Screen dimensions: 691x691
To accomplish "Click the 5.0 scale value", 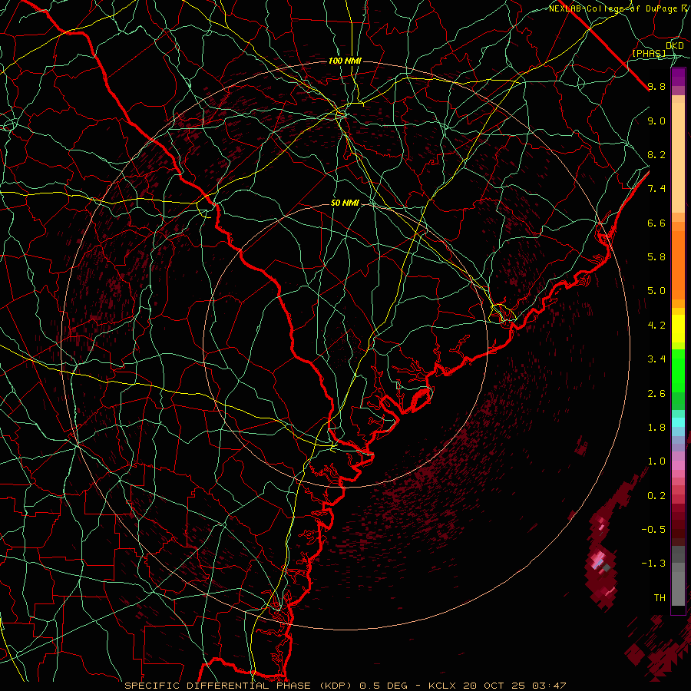I will pyautogui.click(x=656, y=291).
